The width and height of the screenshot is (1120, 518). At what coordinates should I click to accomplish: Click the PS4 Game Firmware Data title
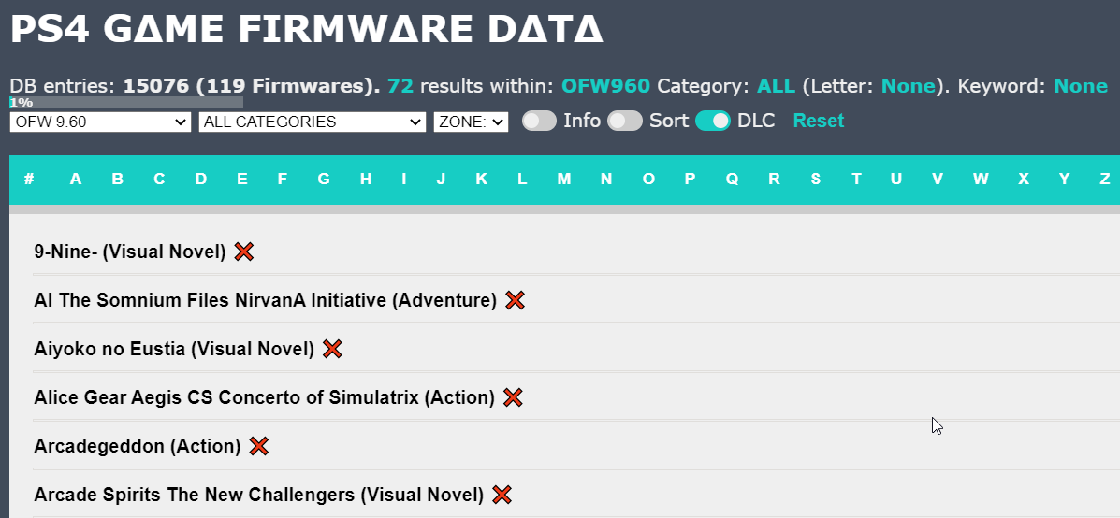point(307,29)
